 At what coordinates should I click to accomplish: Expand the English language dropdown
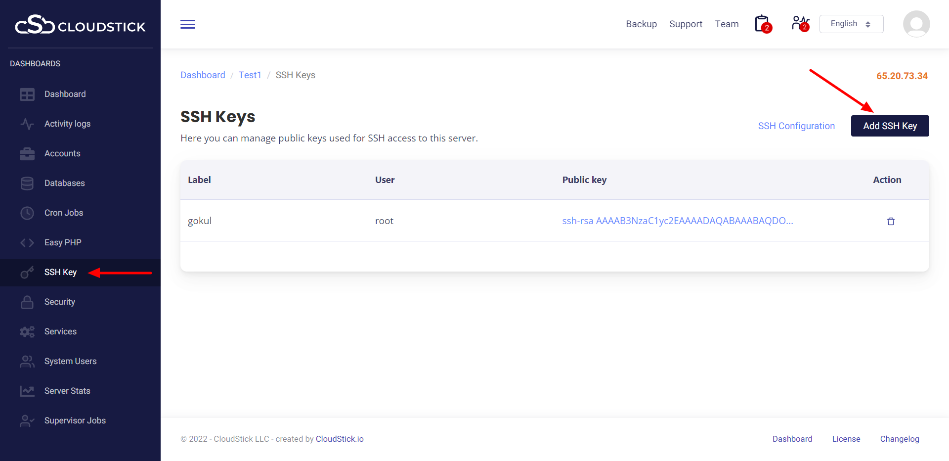point(851,24)
